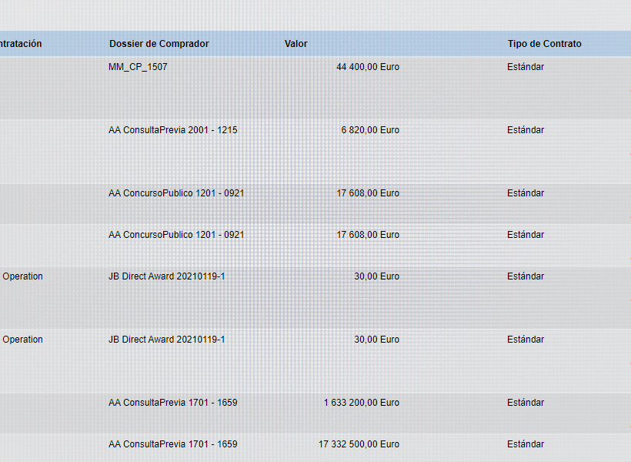Click Estándar in the MM_CP_1507 row

click(x=525, y=67)
